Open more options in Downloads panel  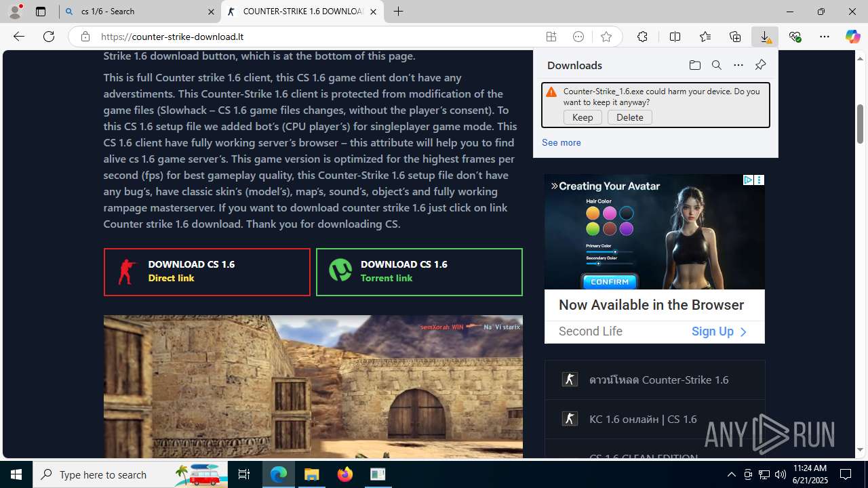pyautogui.click(x=738, y=65)
